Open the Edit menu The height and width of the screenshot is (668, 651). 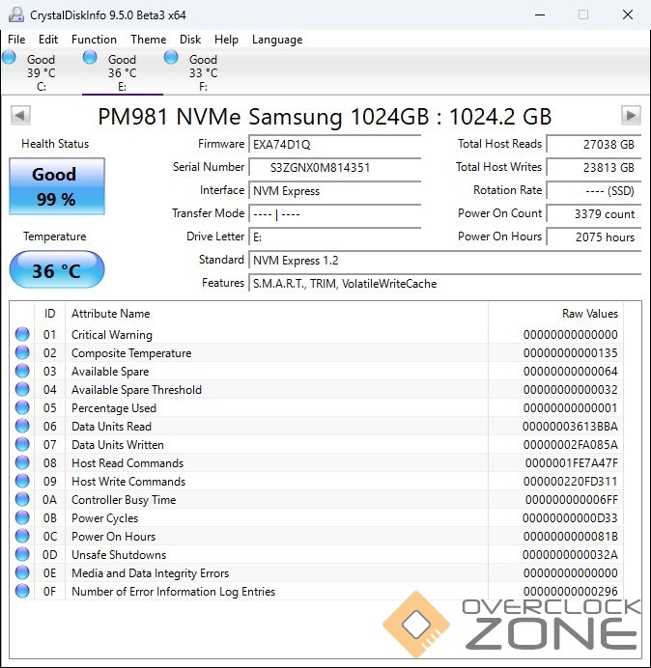point(48,40)
